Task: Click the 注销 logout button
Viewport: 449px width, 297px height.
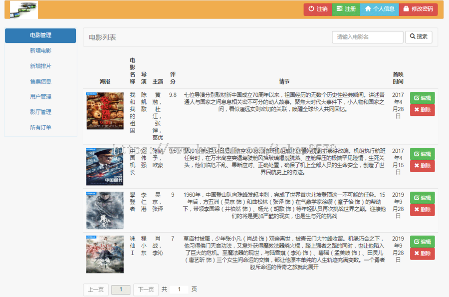Action: (318, 9)
